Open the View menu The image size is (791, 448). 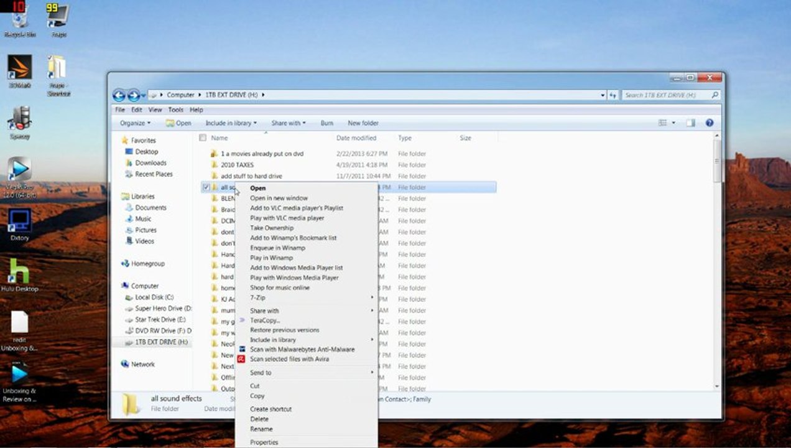[155, 110]
